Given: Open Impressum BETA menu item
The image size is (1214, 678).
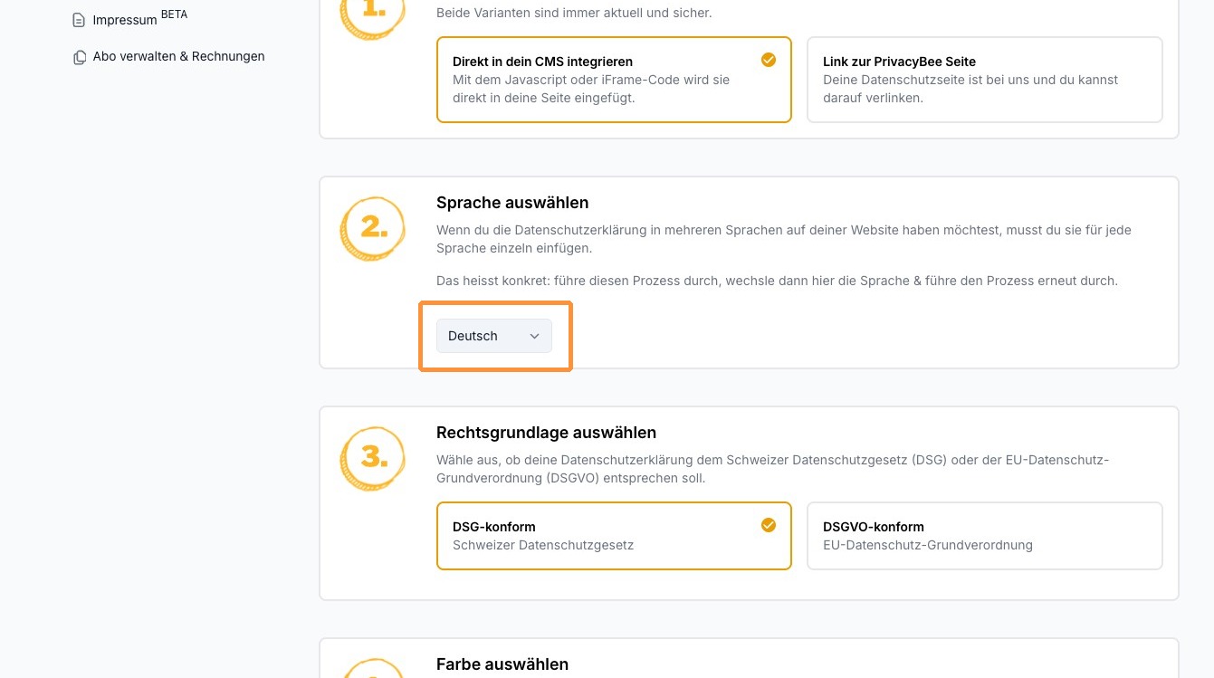Looking at the screenshot, I should (x=126, y=20).
